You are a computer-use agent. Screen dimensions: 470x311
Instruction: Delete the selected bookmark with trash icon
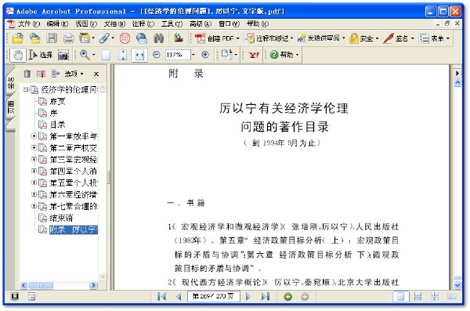click(27, 74)
